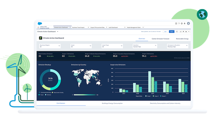Click Scope 2 Location Based value 85.8

coord(115,56)
